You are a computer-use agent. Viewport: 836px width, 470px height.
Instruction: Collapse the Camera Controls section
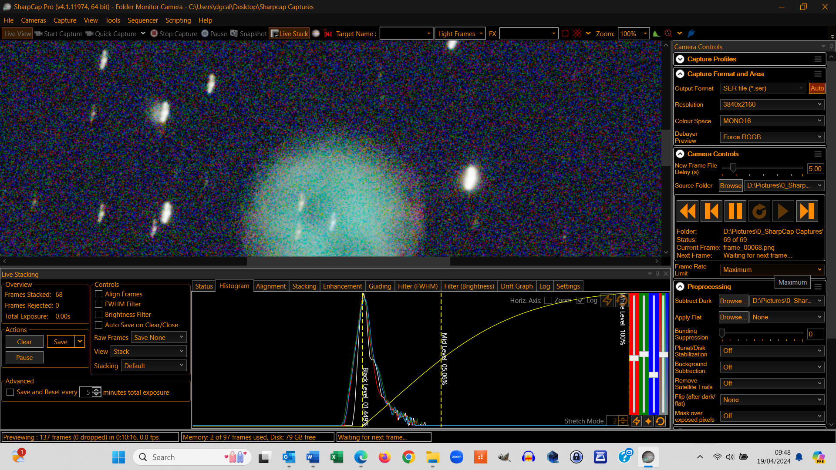(x=680, y=154)
